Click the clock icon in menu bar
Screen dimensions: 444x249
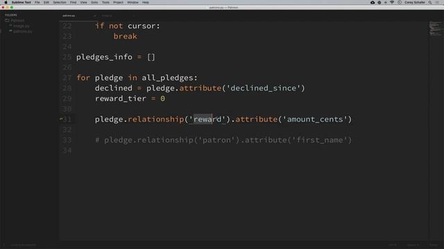400,2
